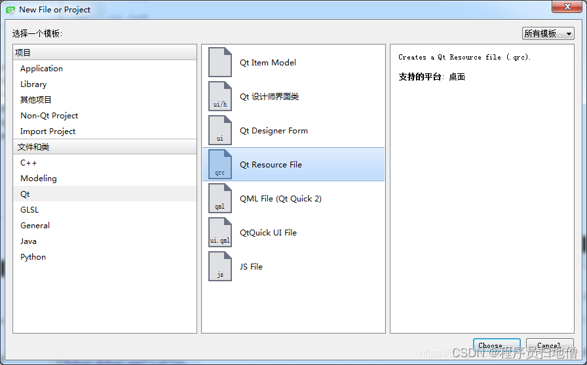Click the 文件和类 section header
587x365 pixels.
coord(104,147)
